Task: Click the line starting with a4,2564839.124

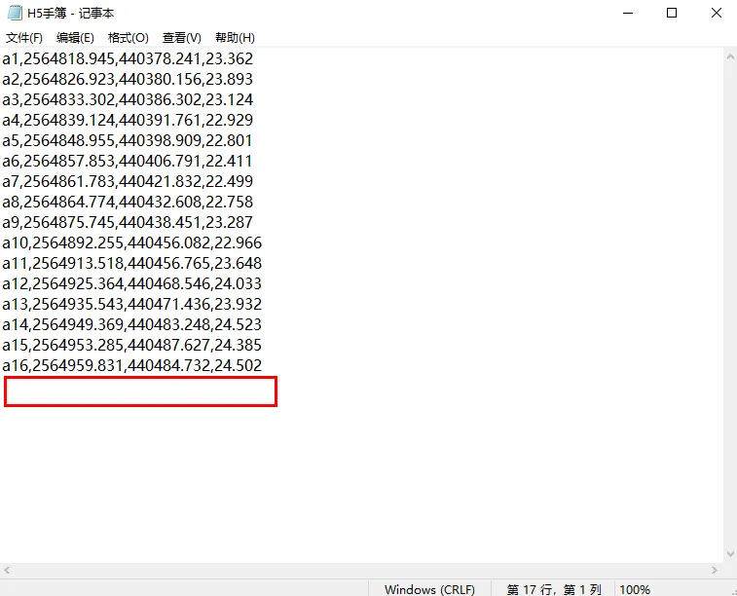Action: click(x=128, y=120)
